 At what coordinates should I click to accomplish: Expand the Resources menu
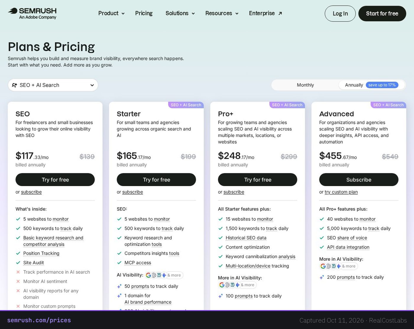(222, 13)
